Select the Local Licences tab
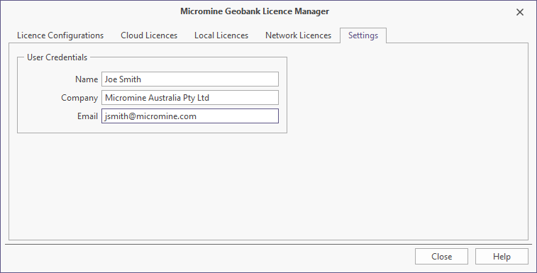 221,35
